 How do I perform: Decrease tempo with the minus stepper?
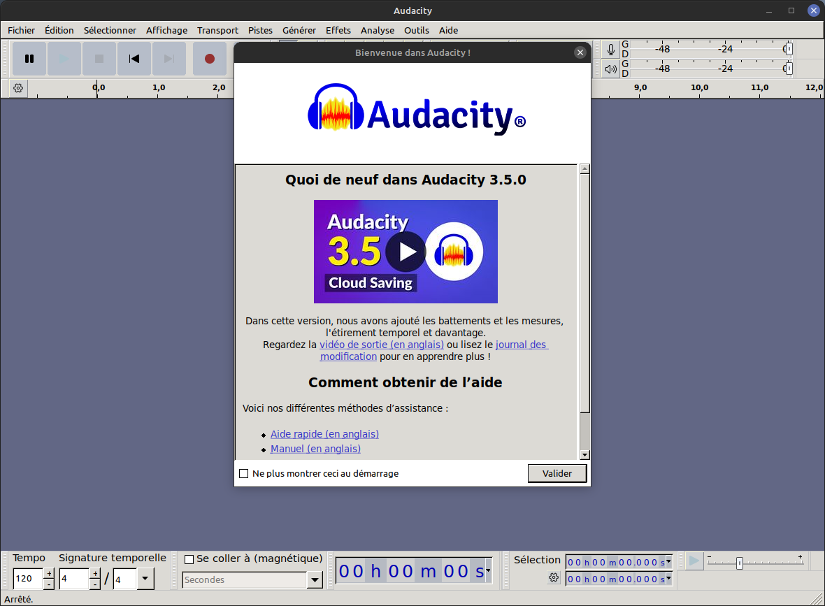[49, 584]
